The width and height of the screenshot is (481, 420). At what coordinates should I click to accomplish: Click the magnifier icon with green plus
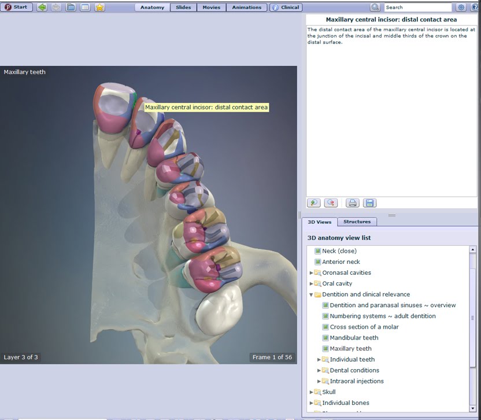tap(313, 202)
